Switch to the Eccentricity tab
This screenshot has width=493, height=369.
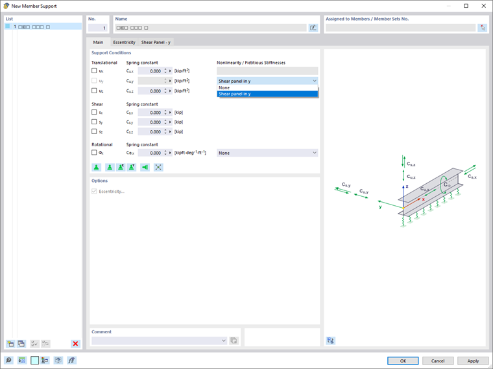[124, 42]
